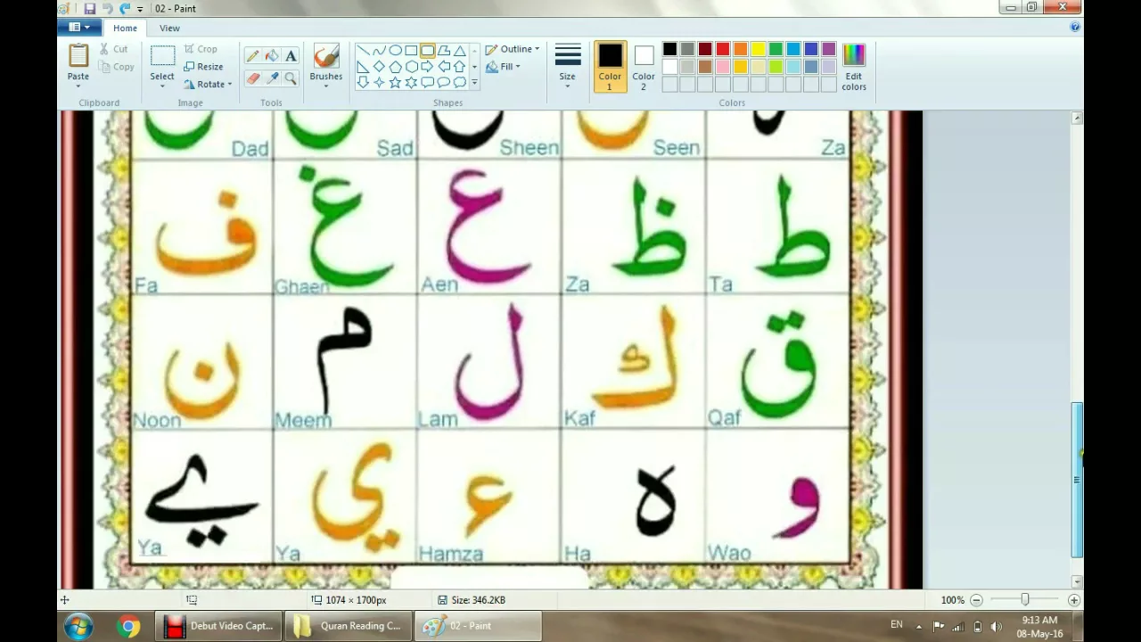Click the Copy button in Clipboard

coord(117,67)
